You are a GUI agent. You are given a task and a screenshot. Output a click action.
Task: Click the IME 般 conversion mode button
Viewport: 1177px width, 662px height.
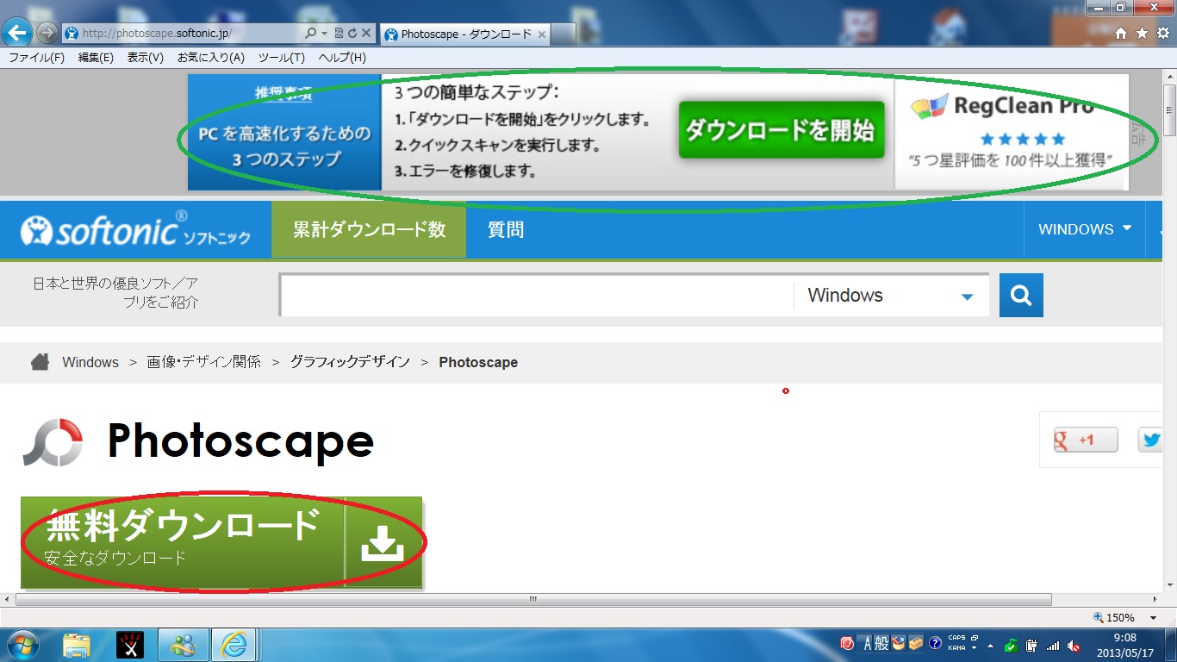(881, 644)
